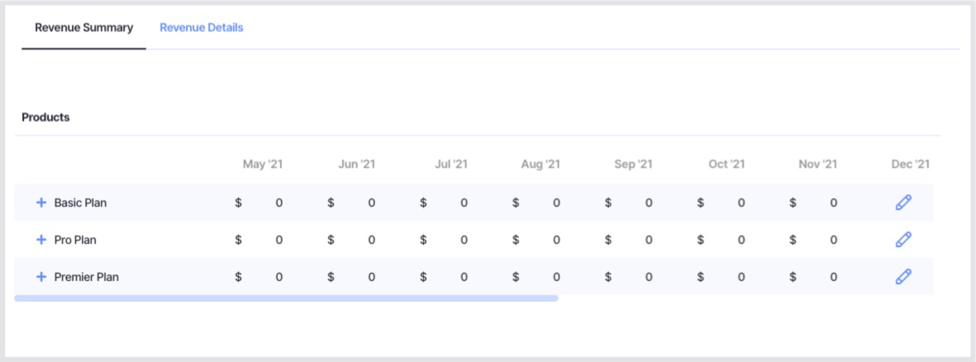Expand the Premier Plan row

point(41,277)
